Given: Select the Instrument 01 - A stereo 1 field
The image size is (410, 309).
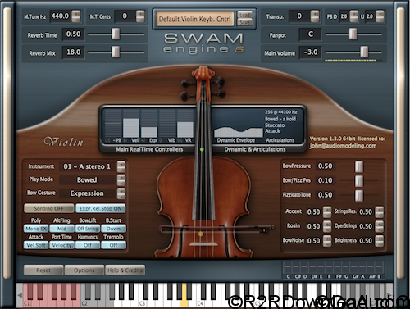Looking at the screenshot, I should (x=87, y=166).
